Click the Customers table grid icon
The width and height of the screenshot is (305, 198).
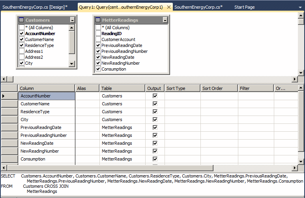pos(21,20)
